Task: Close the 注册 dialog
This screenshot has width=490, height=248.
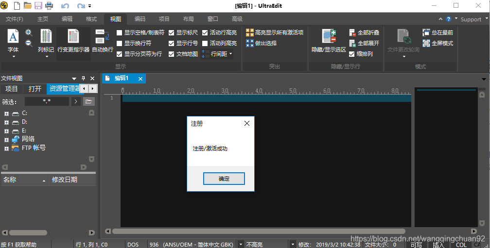Action: click(247, 124)
